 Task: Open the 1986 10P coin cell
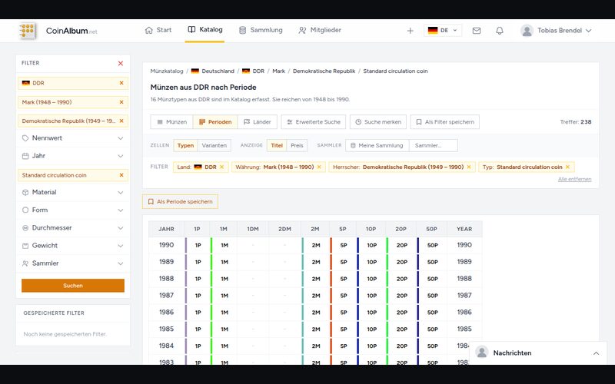371,313
